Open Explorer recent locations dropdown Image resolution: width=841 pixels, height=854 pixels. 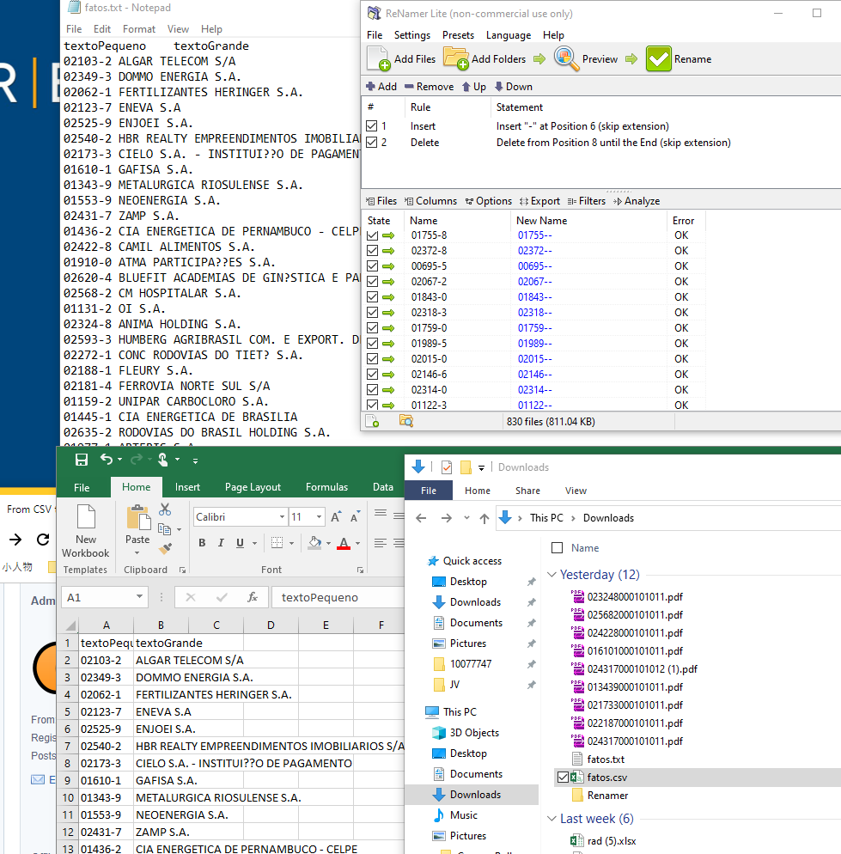point(466,518)
